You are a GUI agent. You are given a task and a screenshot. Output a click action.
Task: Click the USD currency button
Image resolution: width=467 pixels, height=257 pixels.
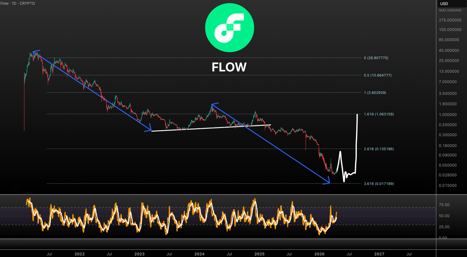tap(451, 4)
